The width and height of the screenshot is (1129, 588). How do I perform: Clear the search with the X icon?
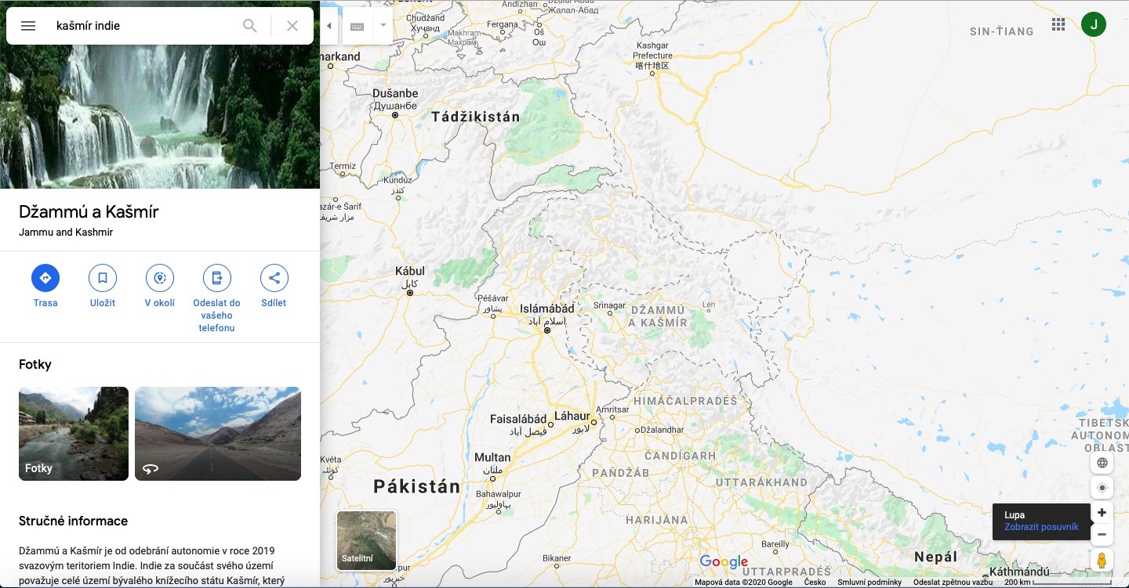point(292,26)
